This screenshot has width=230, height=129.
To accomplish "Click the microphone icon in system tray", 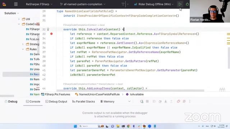I will click(203, 126).
